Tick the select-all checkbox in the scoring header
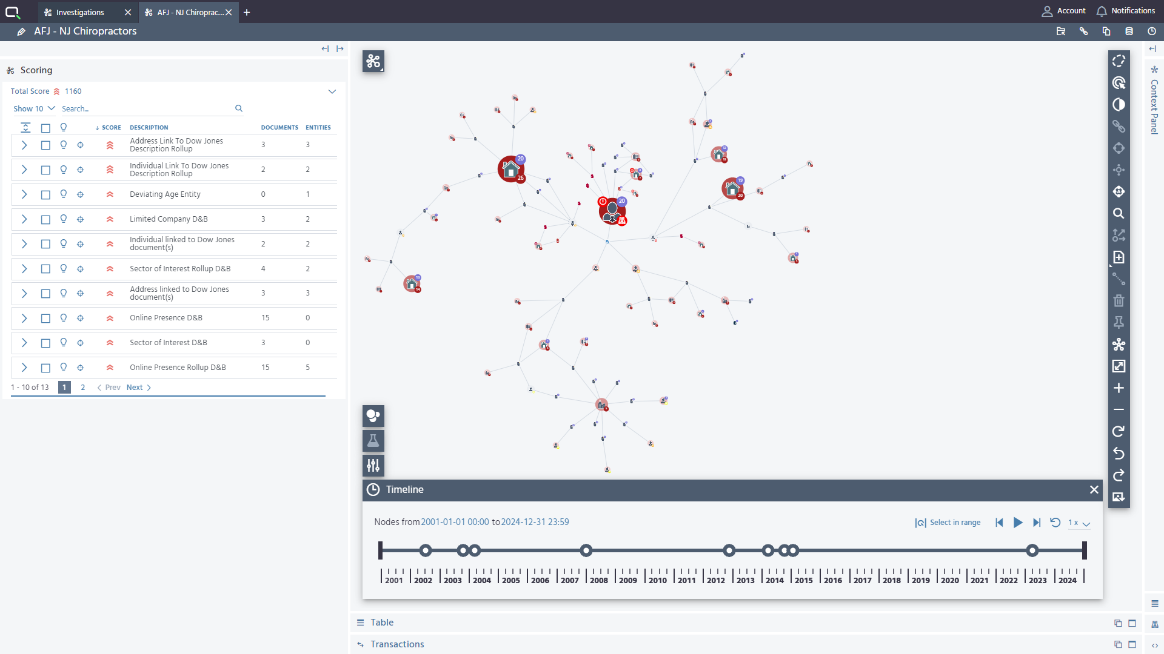1164x654 pixels. tap(45, 127)
